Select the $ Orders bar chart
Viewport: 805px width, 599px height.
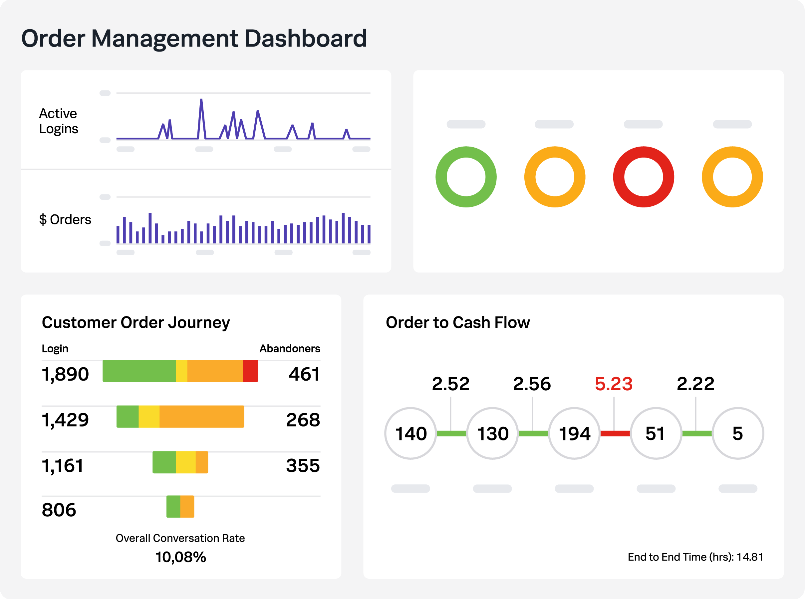pos(243,228)
